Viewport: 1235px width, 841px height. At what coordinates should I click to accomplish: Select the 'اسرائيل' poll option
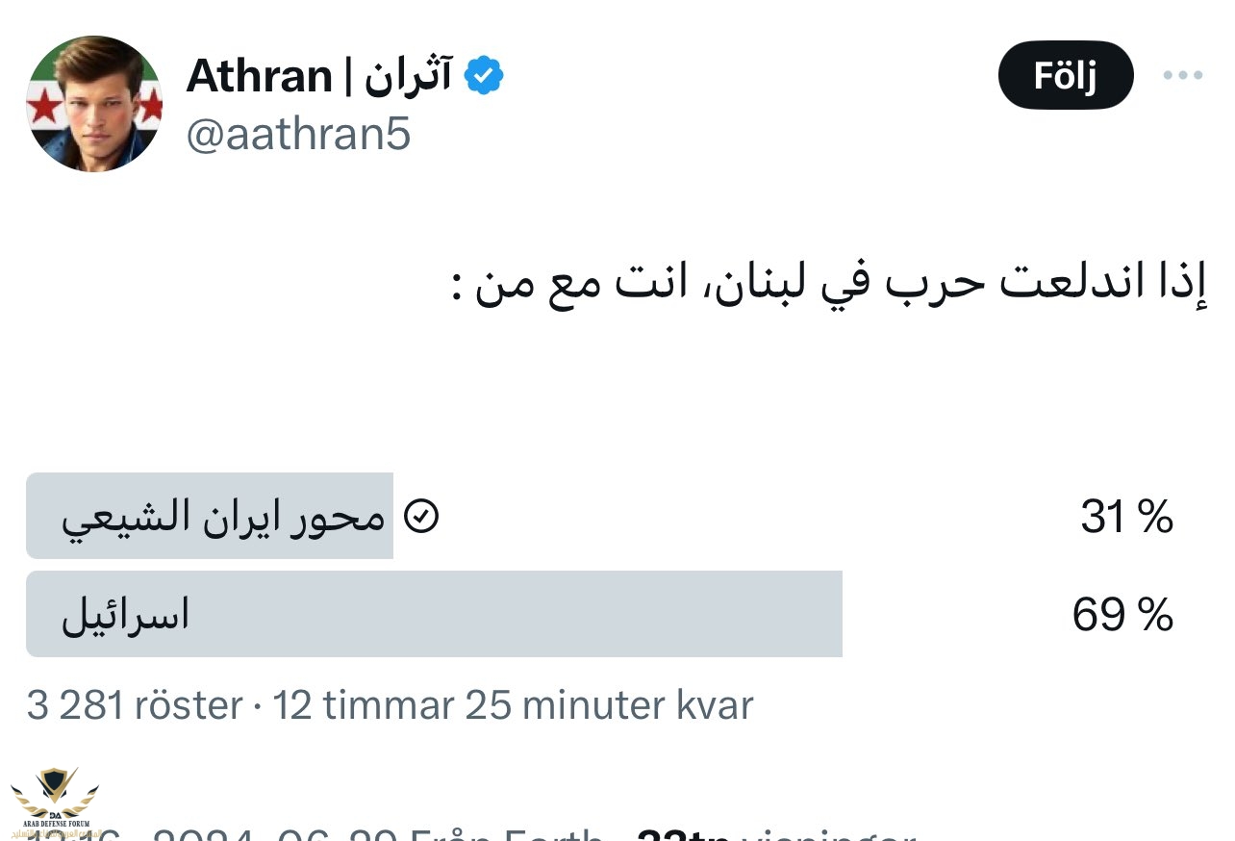[126, 615]
